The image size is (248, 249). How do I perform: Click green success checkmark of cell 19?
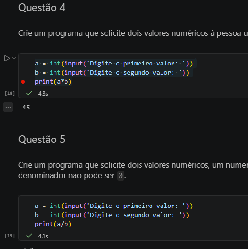(x=29, y=235)
